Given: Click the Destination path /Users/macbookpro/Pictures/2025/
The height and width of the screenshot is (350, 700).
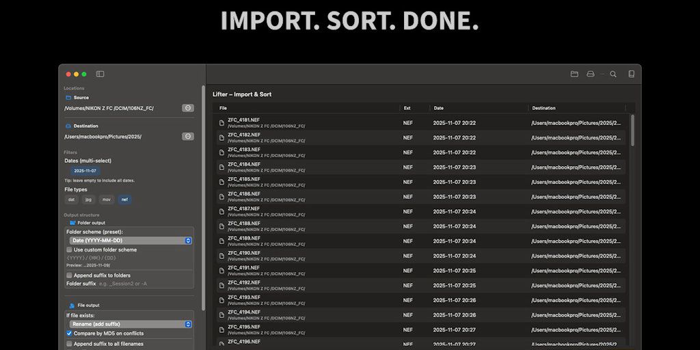Looking at the screenshot, I should coord(103,137).
